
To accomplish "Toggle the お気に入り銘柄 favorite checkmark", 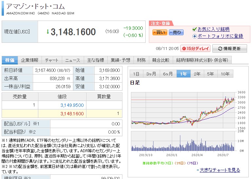I will click(194, 29).
